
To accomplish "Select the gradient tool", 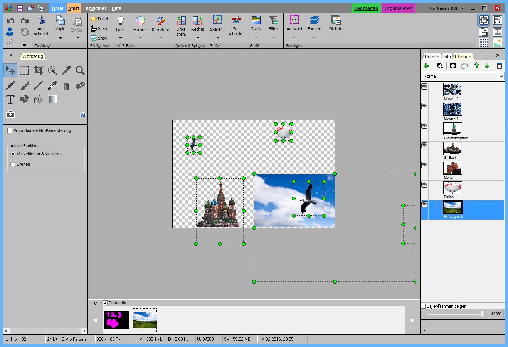I will (52, 99).
